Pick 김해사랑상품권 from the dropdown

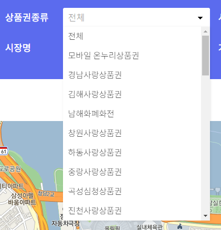pyautogui.click(x=132, y=94)
